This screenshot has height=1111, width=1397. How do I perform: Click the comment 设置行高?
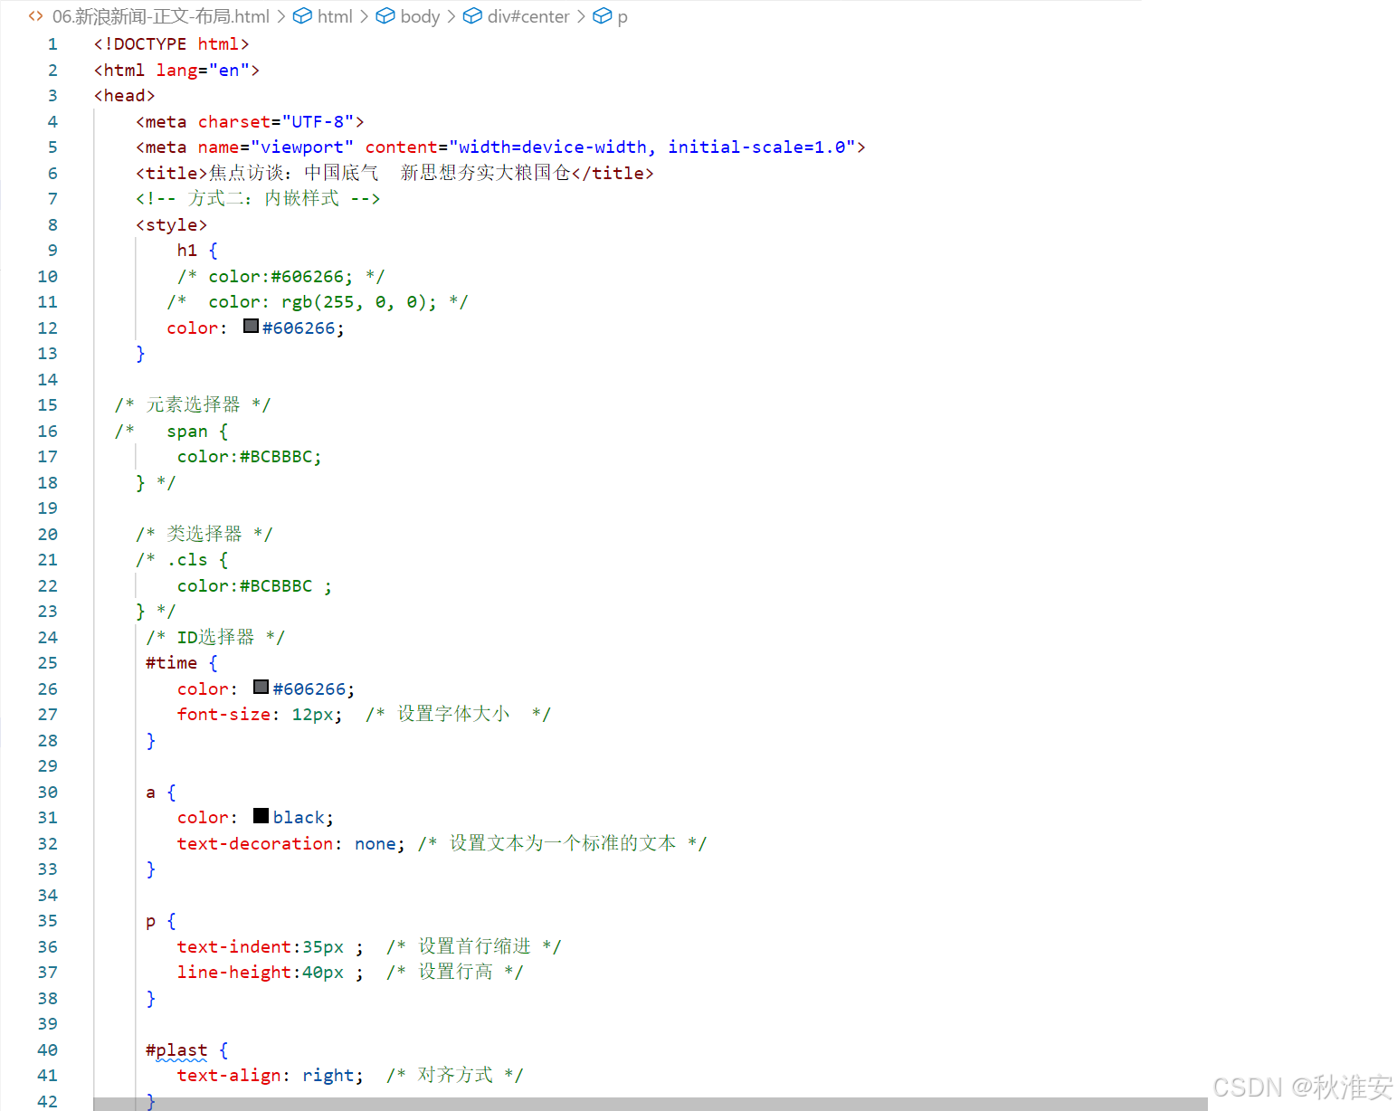[455, 972]
